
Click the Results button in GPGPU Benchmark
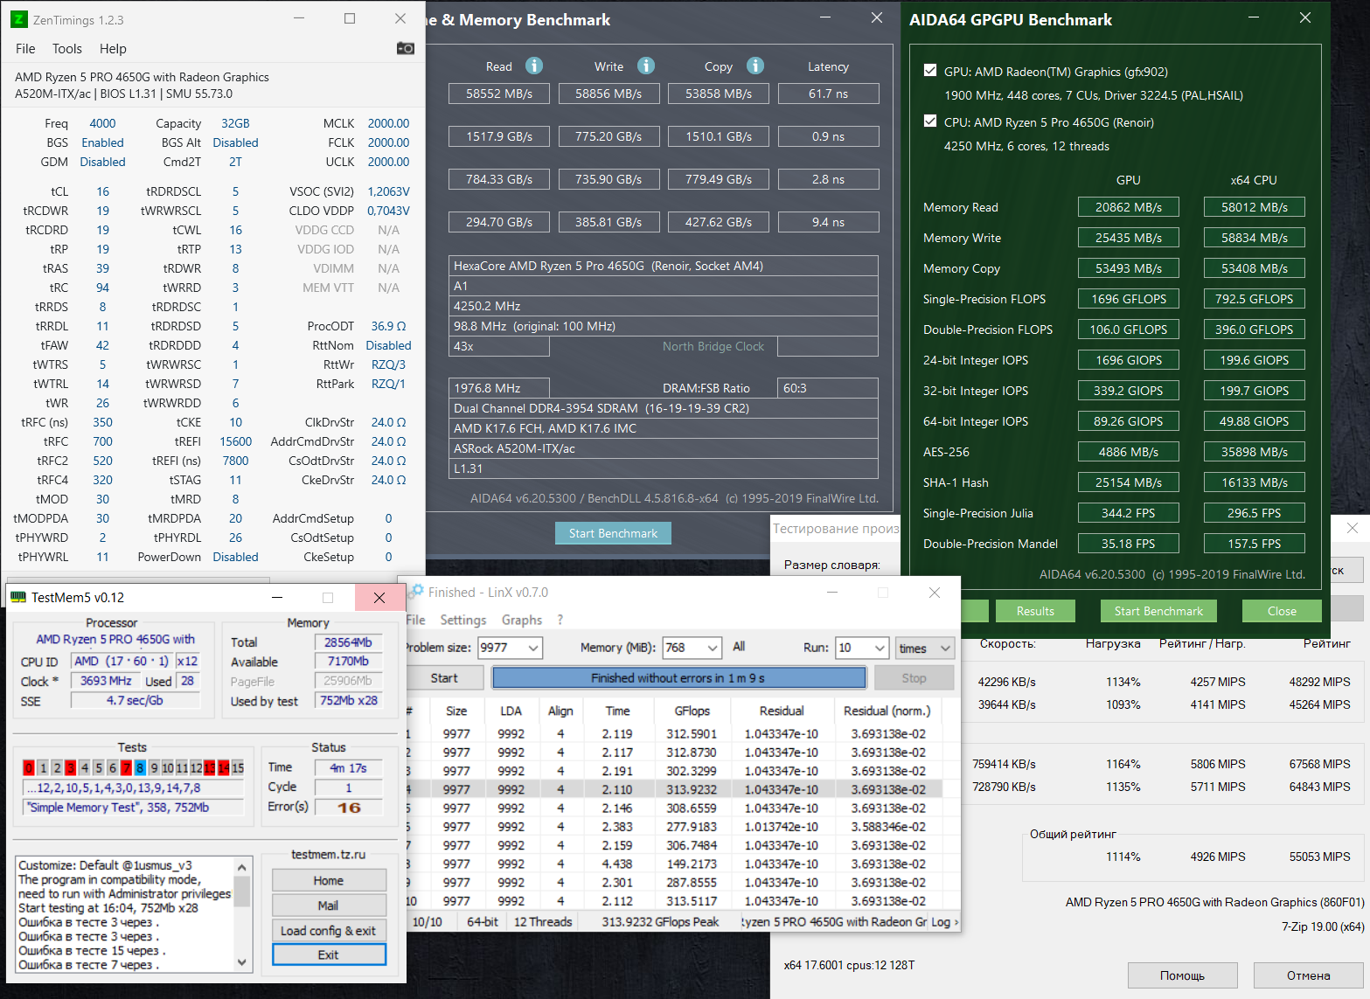click(1035, 611)
